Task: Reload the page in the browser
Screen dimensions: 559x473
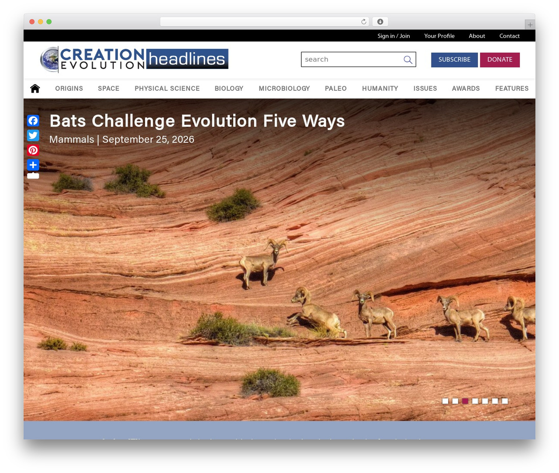Action: click(364, 22)
